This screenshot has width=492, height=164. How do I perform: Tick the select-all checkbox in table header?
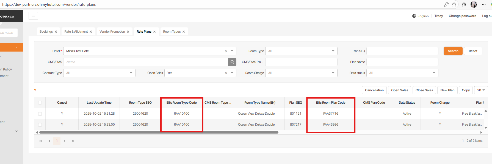40,103
